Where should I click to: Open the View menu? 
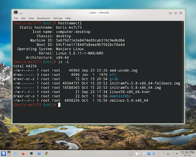pos(31,18)
